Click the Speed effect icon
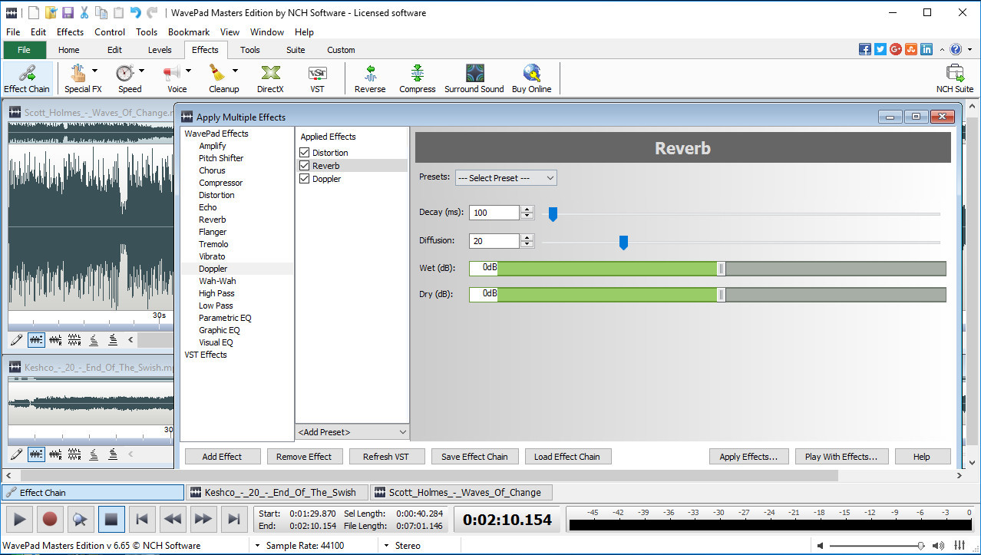The image size is (981, 555). [124, 74]
